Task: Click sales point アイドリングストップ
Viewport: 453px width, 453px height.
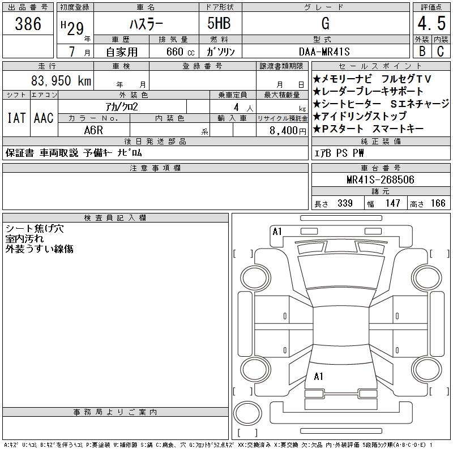Action: (360, 116)
